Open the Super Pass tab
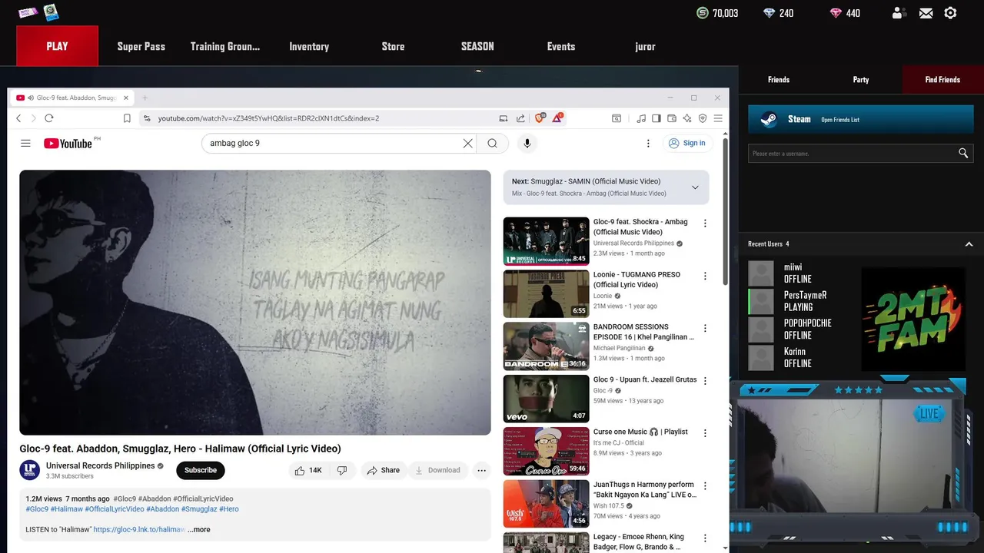Screen dimensions: 984x553 [x=141, y=46]
